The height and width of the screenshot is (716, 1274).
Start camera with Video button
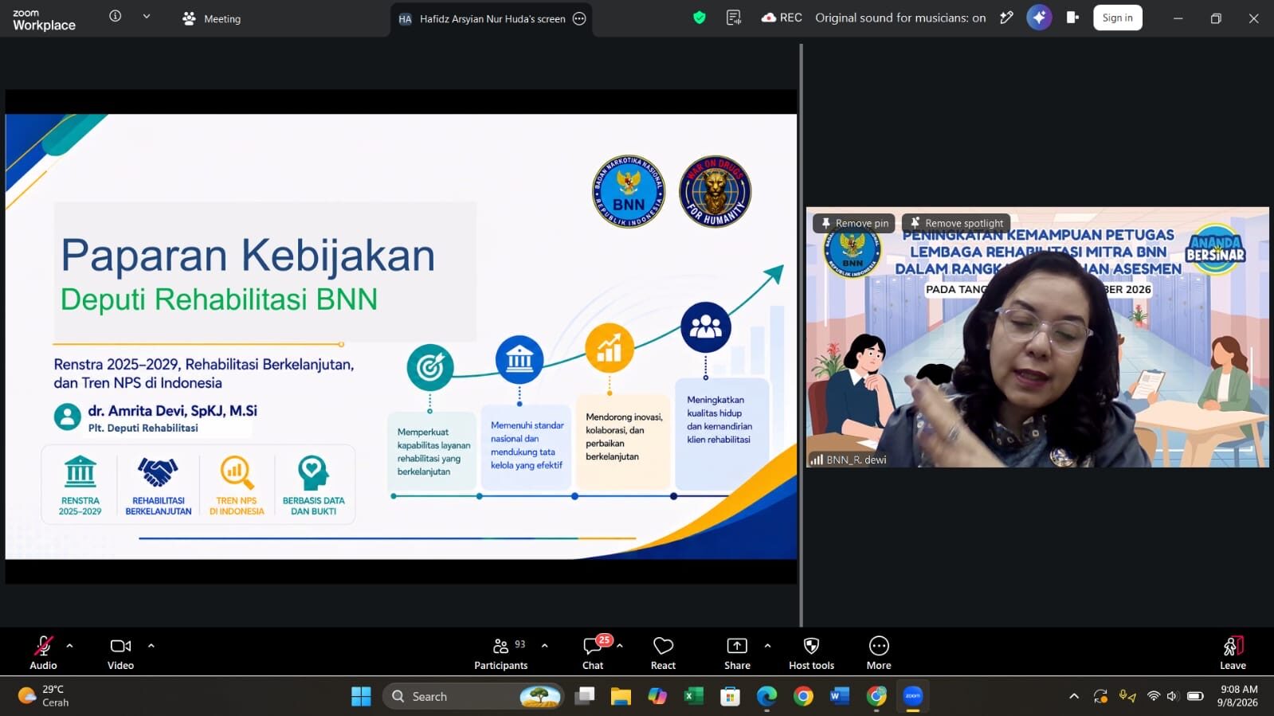pyautogui.click(x=120, y=652)
